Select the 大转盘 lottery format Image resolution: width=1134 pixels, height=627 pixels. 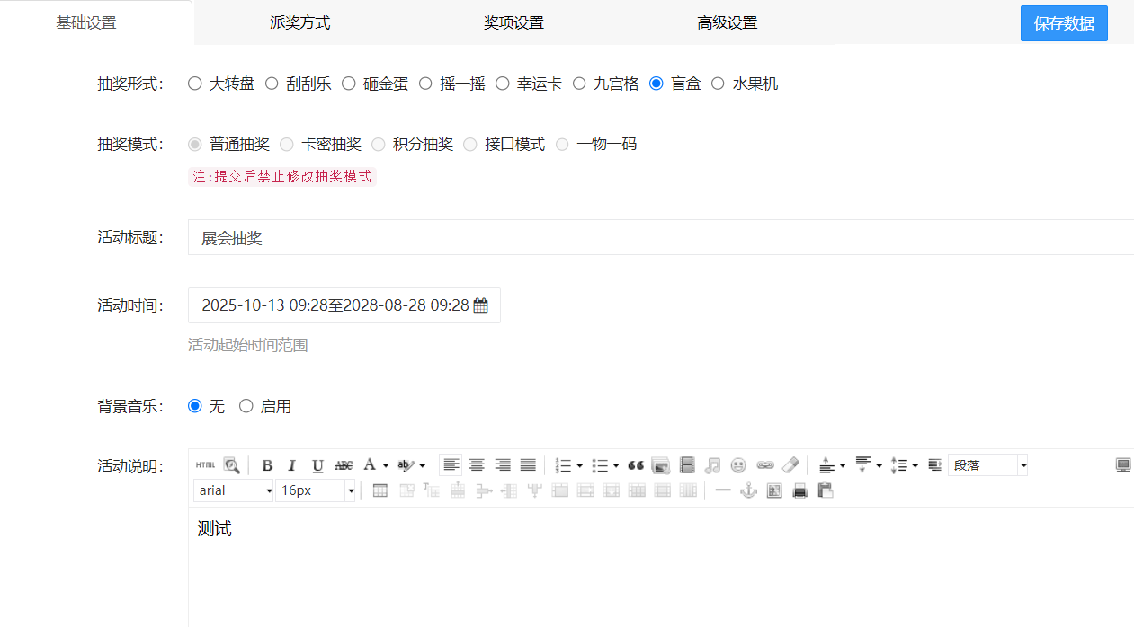(x=195, y=84)
